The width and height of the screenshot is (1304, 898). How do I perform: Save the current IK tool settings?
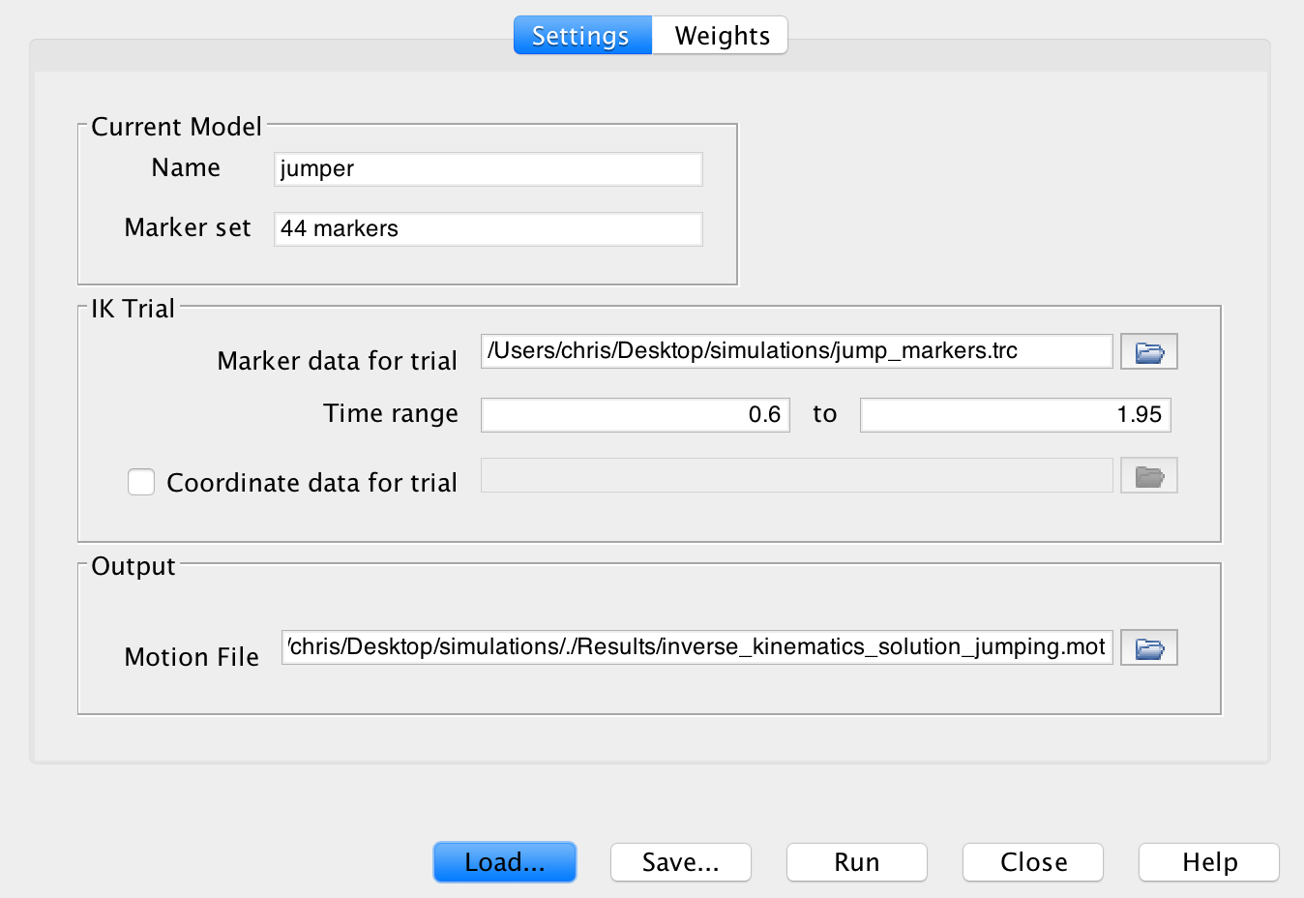click(x=680, y=861)
